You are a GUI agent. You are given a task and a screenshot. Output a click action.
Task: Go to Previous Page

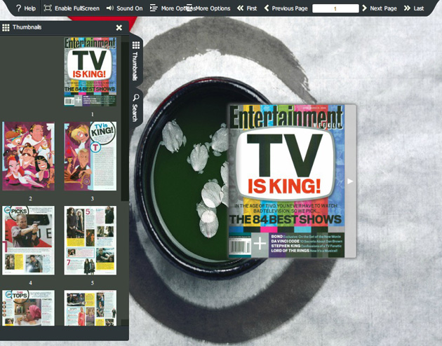click(286, 8)
